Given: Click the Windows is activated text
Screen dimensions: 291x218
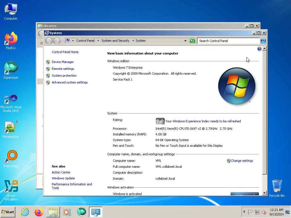Looking at the screenshot, I should pyautogui.click(x=127, y=194).
